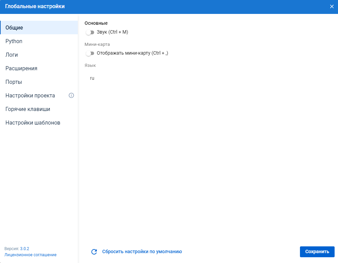Click the Сохранить button
Image resolution: width=338 pixels, height=263 pixels.
click(x=317, y=251)
